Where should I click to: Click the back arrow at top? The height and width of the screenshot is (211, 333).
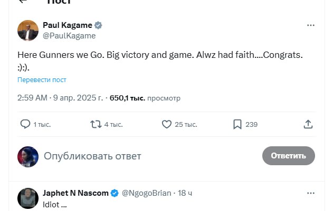(x=22, y=2)
